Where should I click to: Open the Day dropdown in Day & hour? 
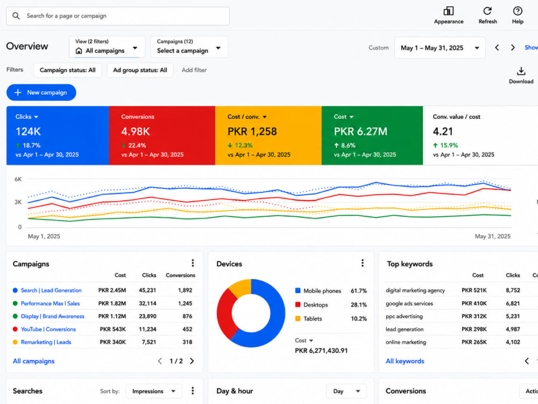pos(346,391)
